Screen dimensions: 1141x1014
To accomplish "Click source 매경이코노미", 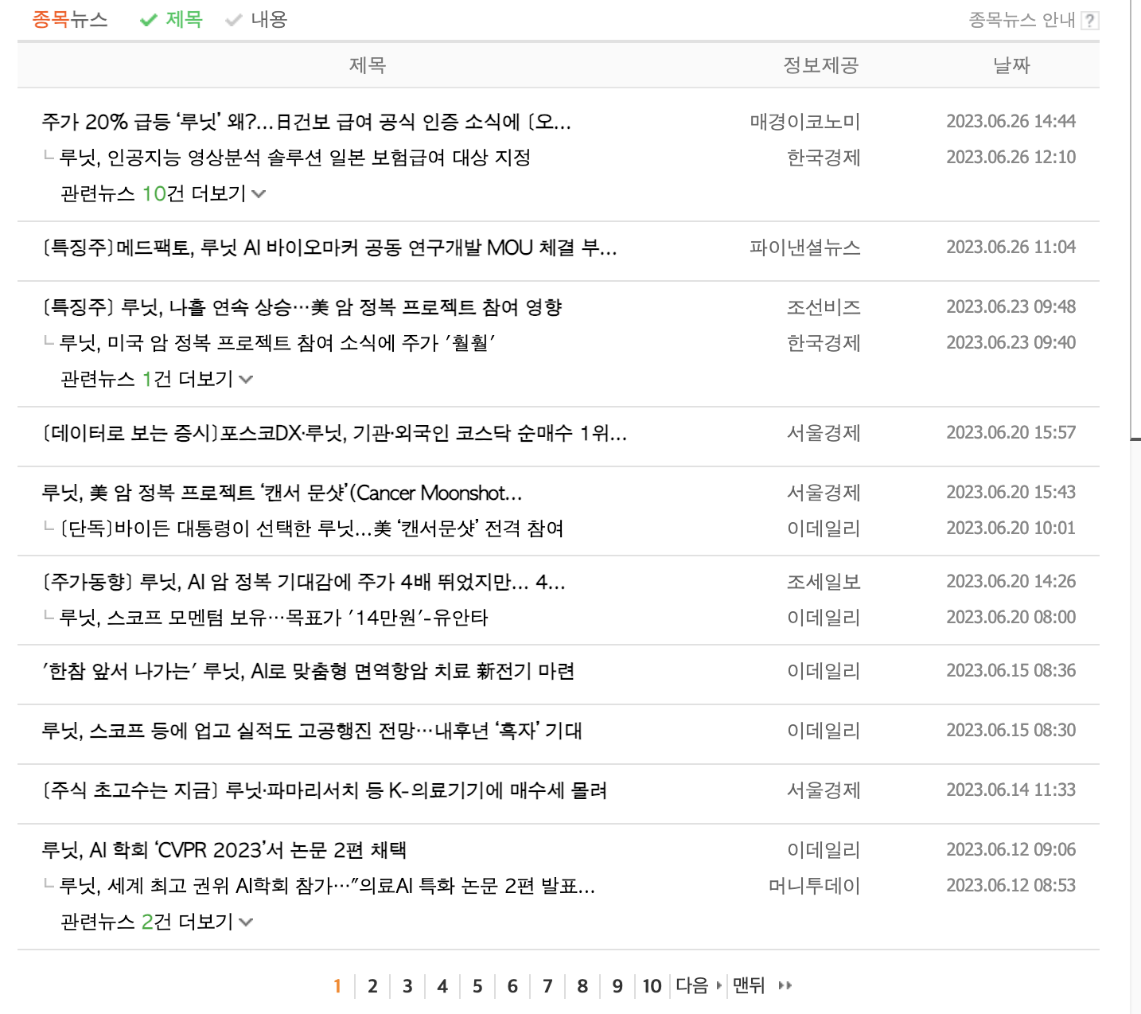I will pos(805,122).
